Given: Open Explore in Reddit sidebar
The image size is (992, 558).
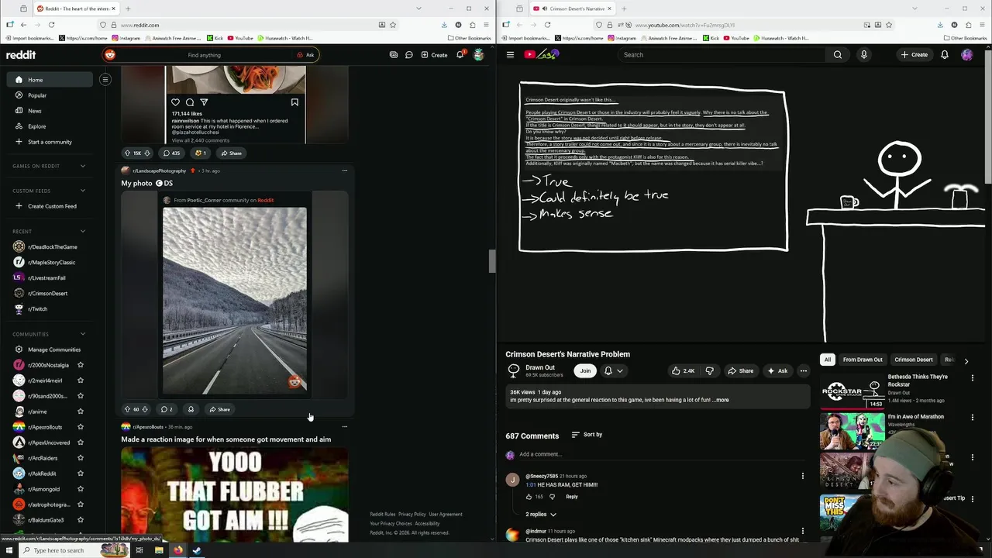Looking at the screenshot, I should pyautogui.click(x=36, y=126).
